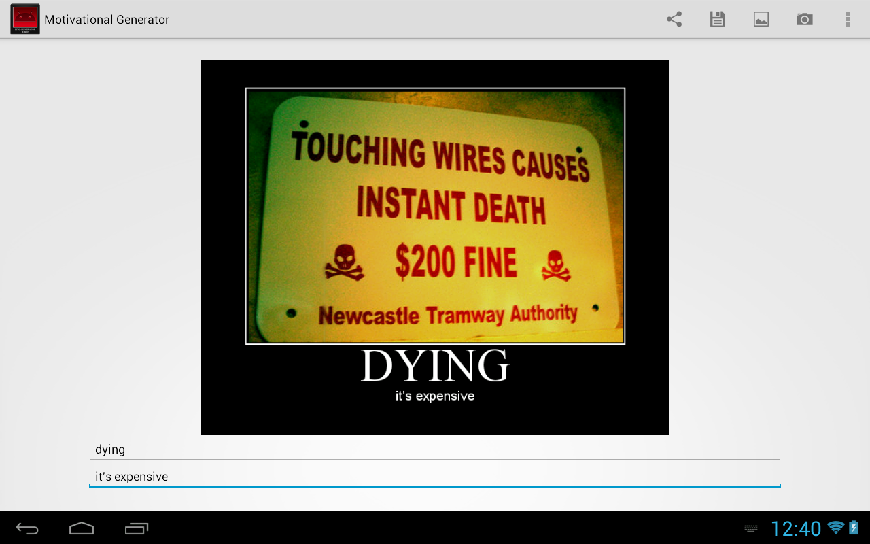Launch the camera to take a photo
Image resolution: width=870 pixels, height=544 pixels.
pyautogui.click(x=805, y=19)
